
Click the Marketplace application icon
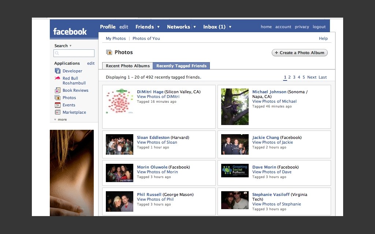[57, 112]
